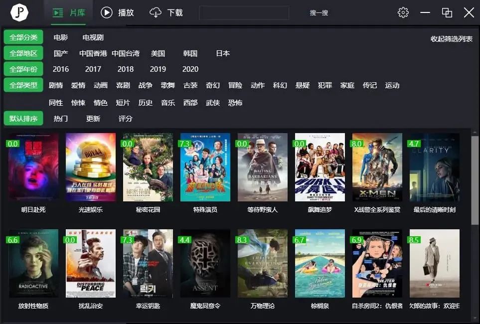Open the 万物理论 poster
The image size is (480, 324).
click(x=263, y=263)
